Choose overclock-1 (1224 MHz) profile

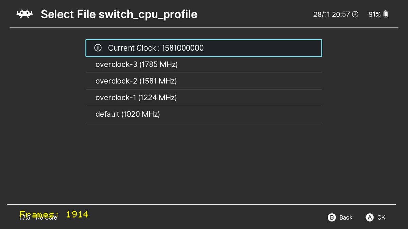coord(204,98)
